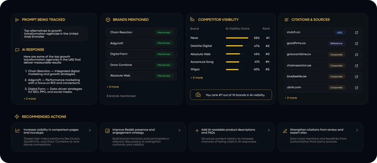
Task: Click the #3 rank of Absolute Web
Action: 268,54
